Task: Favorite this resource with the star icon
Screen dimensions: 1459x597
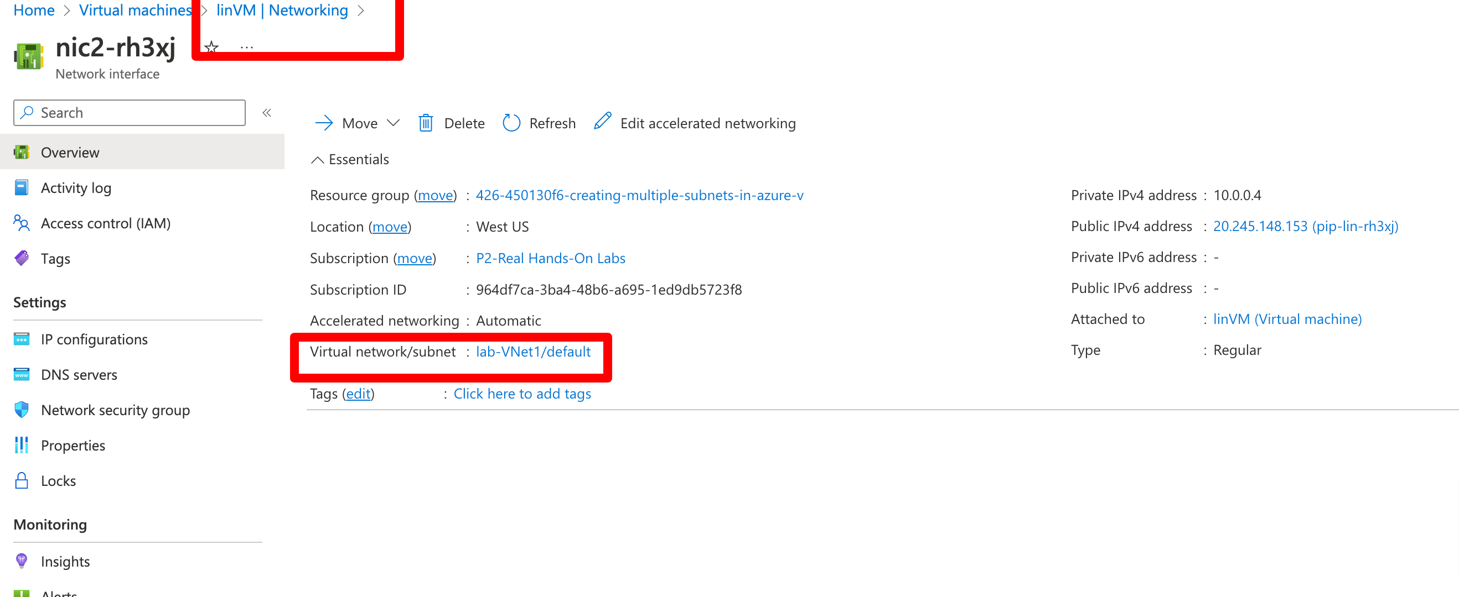Action: click(x=211, y=48)
